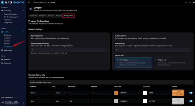The width and height of the screenshot is (195, 106).
Task: Click the Wallet Cards icon
Action: pyautogui.click(x=2, y=50)
